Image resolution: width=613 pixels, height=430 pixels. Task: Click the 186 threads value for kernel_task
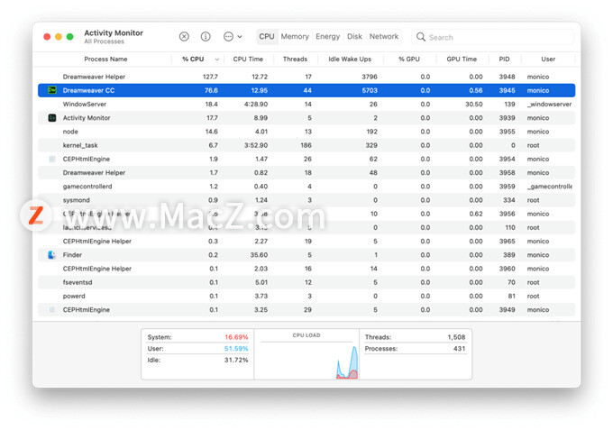tap(306, 145)
